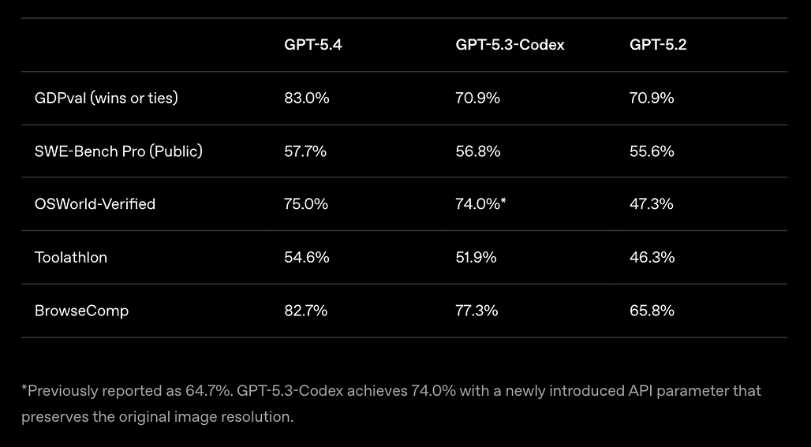The image size is (811, 447).
Task: Select the OSWorld-Verified row label
Action: point(95,203)
